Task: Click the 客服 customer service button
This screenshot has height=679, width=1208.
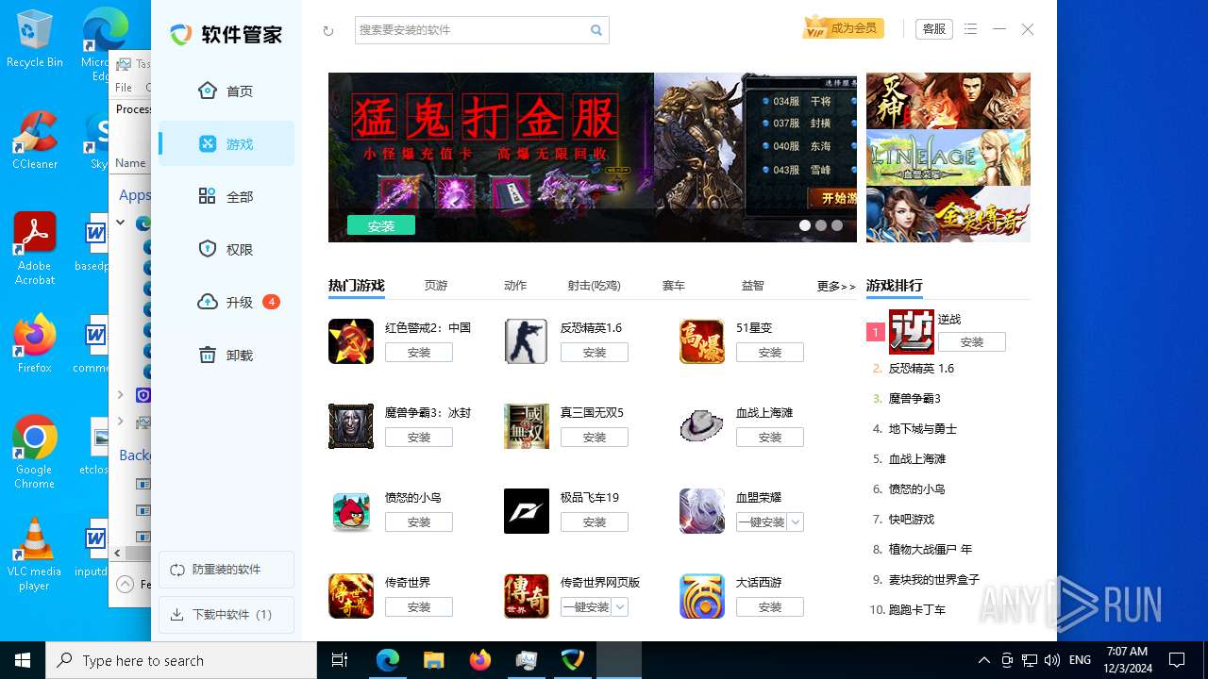Action: coord(934,29)
